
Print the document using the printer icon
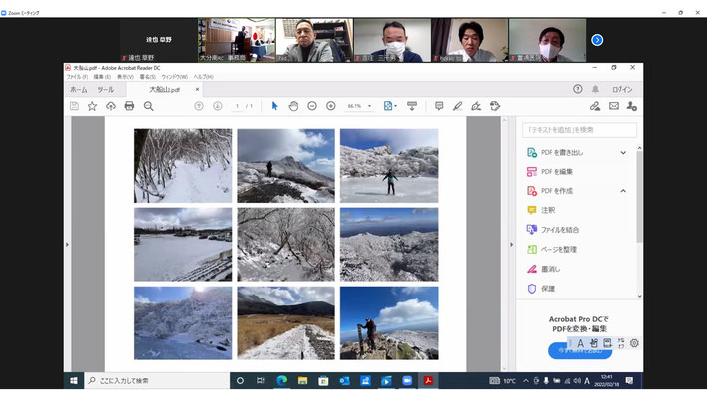click(x=129, y=106)
